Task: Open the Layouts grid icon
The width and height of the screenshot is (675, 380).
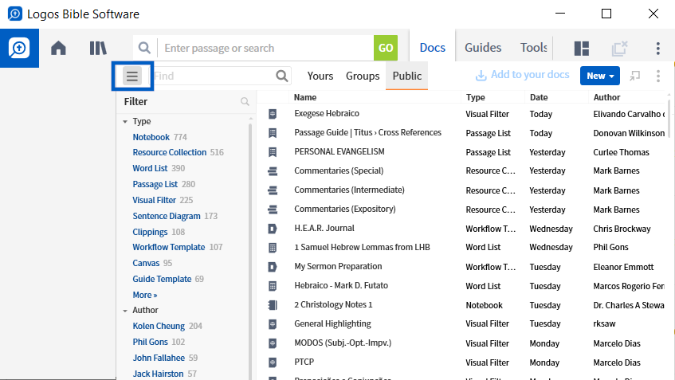Action: 582,49
